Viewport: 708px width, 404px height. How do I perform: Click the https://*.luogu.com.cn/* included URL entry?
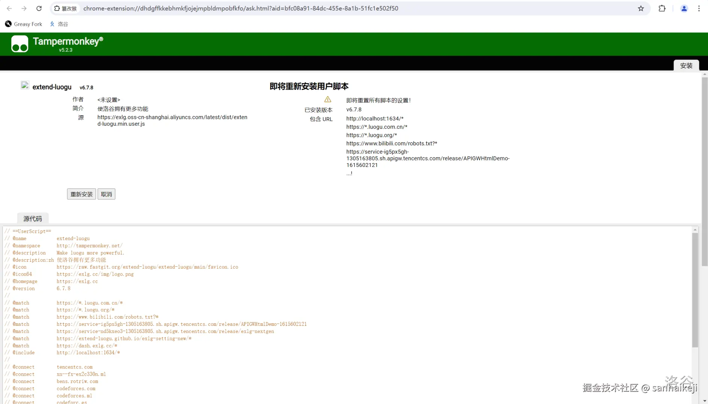[377, 127]
